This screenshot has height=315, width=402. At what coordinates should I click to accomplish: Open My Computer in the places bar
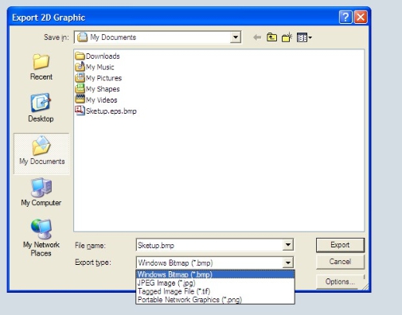[x=41, y=192]
